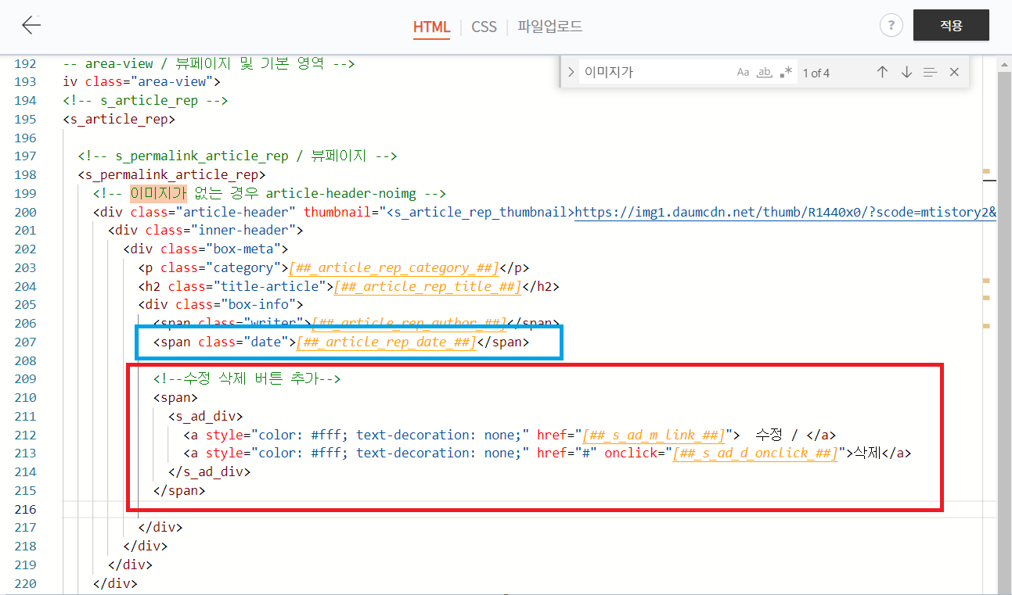Click the [##_article_rep_category_##] placeholder
The height and width of the screenshot is (595, 1012).
(x=394, y=267)
